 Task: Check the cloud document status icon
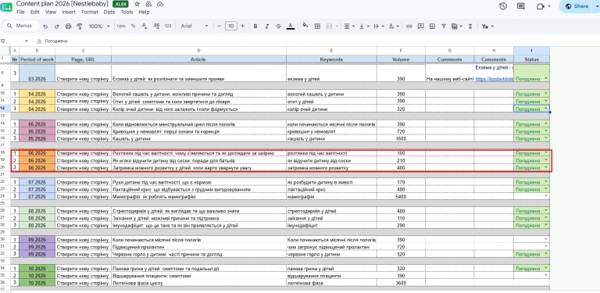point(160,4)
